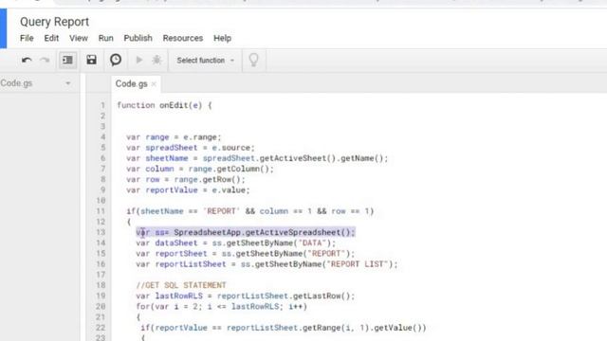Place cursor on var range = e.range line
607x341 pixels.
point(174,137)
